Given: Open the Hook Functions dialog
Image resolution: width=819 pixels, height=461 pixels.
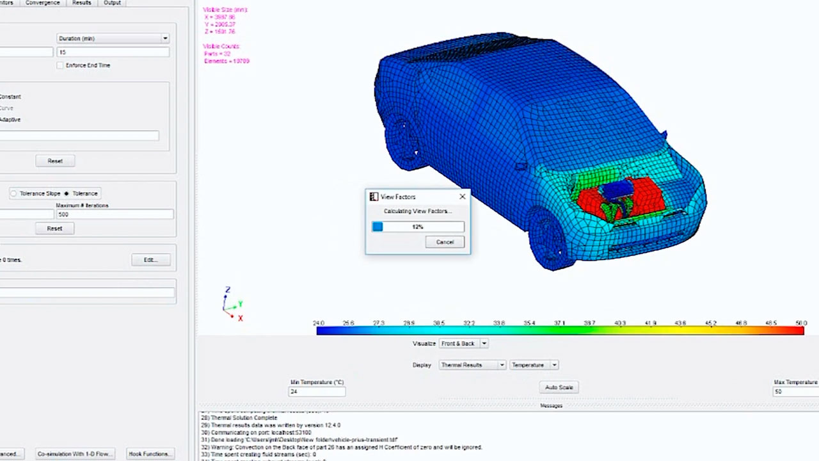Looking at the screenshot, I should click(x=149, y=454).
